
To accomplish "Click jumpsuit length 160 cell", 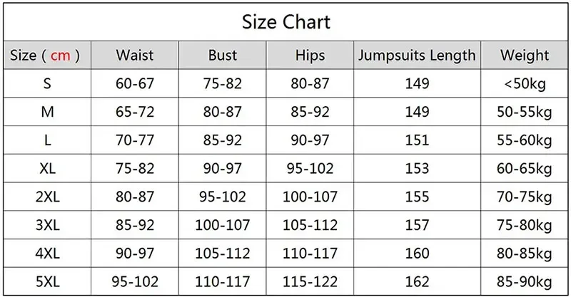I will [x=417, y=254].
